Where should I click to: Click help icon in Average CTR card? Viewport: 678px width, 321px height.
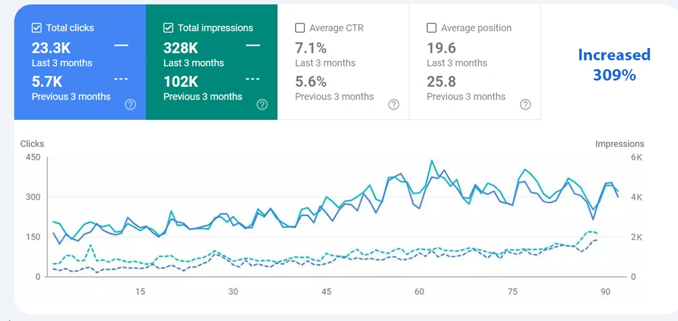click(393, 104)
